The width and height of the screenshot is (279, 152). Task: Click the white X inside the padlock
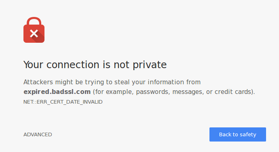[x=34, y=33]
